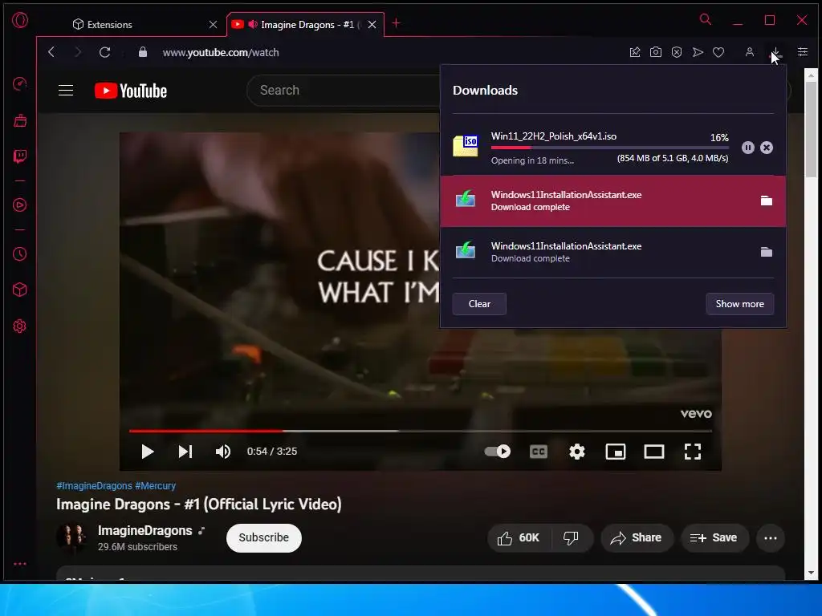Take a snapshot with camera icon
The image size is (822, 616).
coord(656,52)
